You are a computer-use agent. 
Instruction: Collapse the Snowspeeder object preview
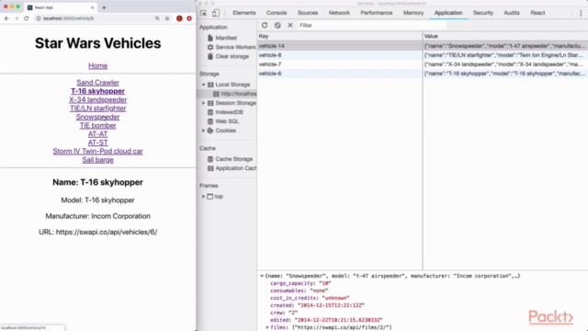262,276
